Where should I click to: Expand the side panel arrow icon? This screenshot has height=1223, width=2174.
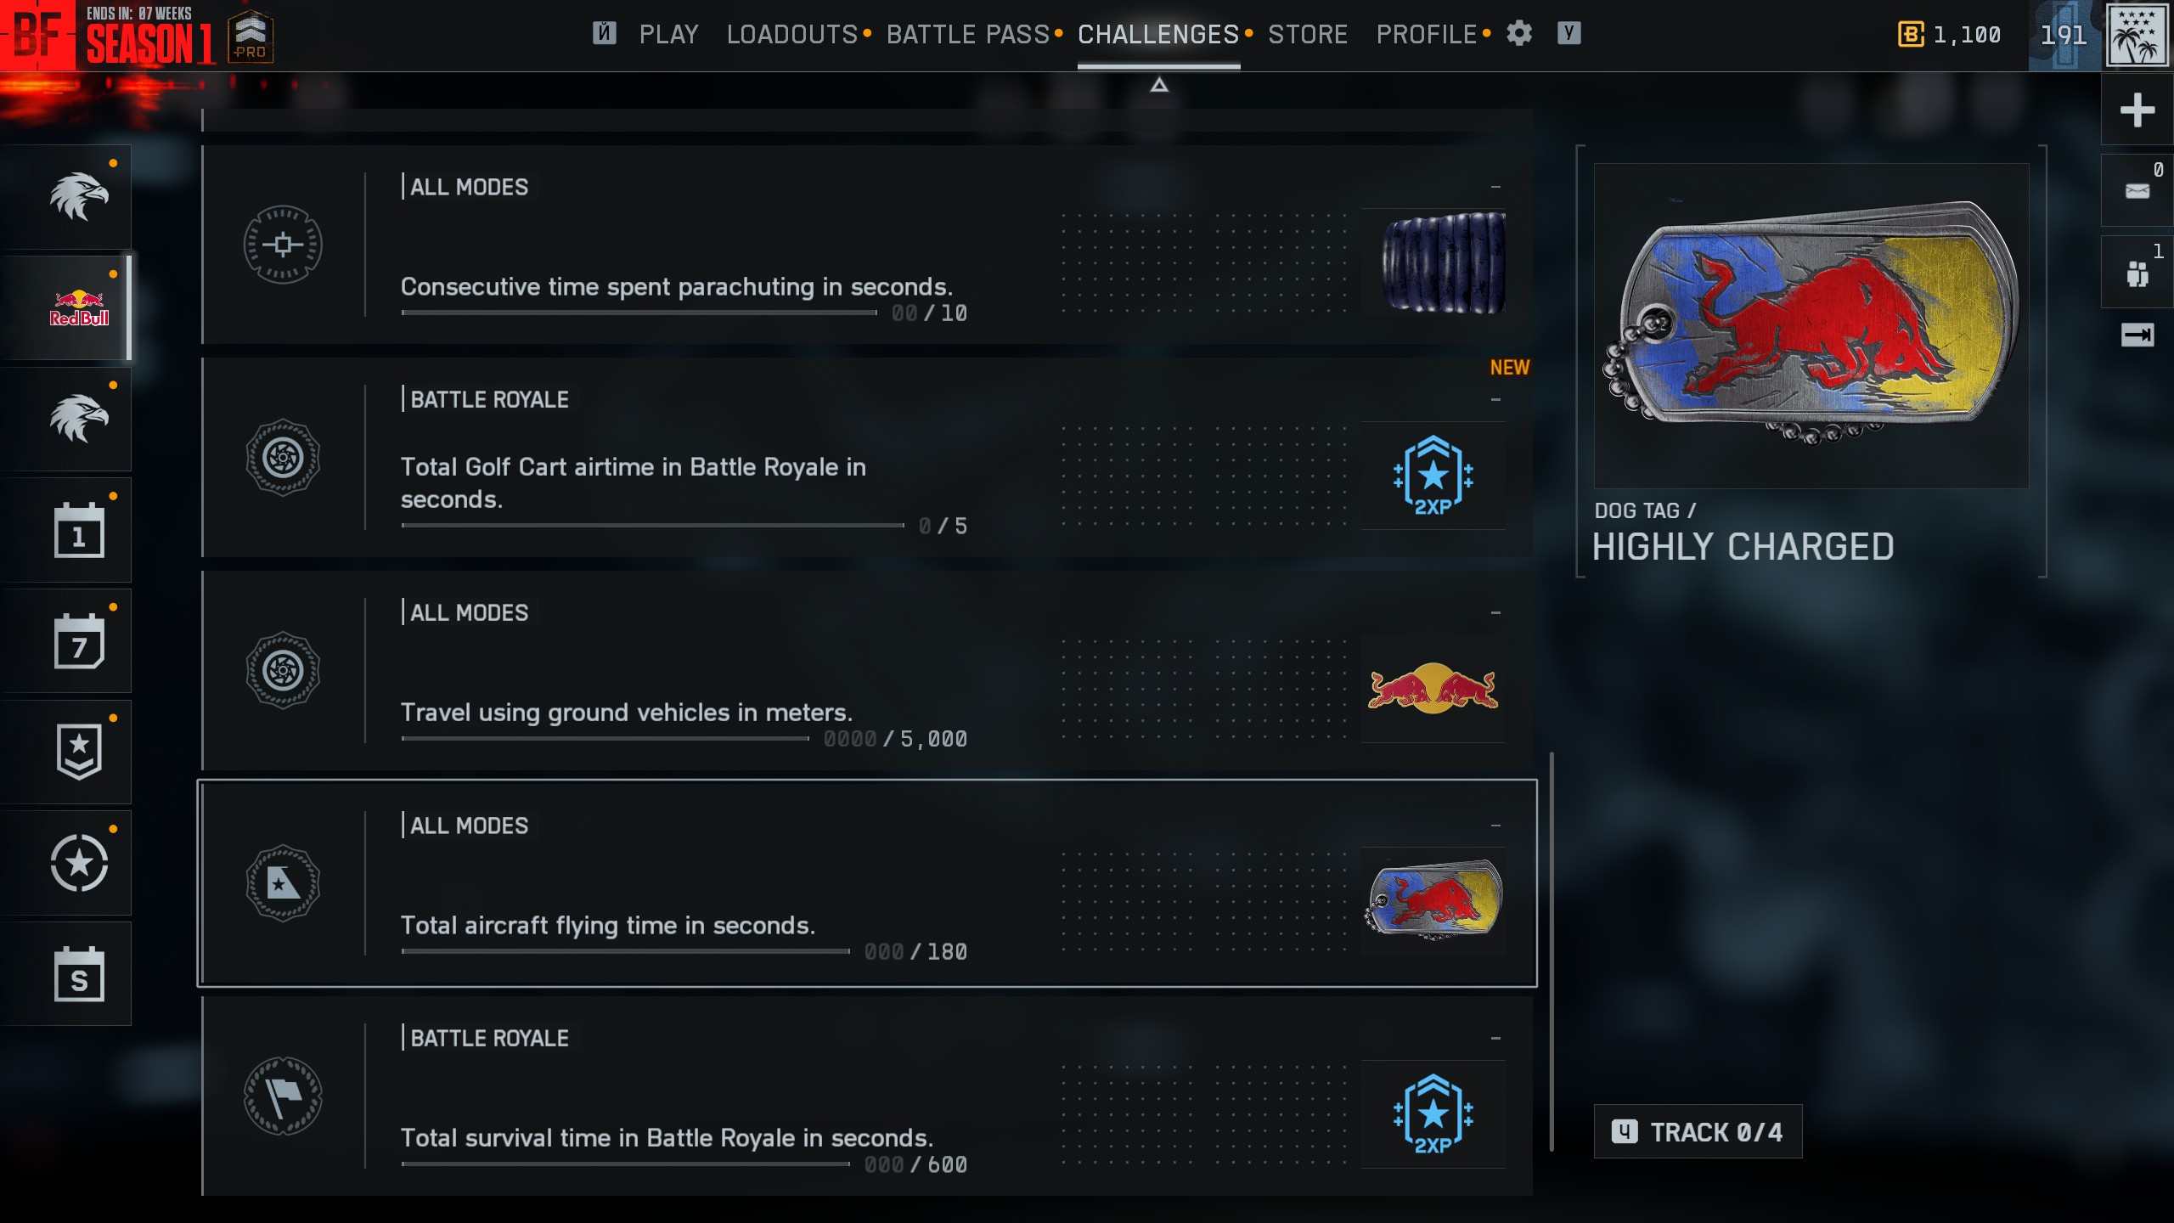2137,335
